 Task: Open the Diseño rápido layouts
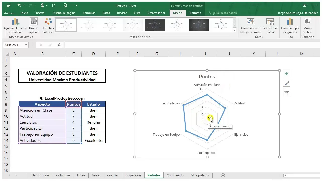pyautogui.click(x=33, y=26)
